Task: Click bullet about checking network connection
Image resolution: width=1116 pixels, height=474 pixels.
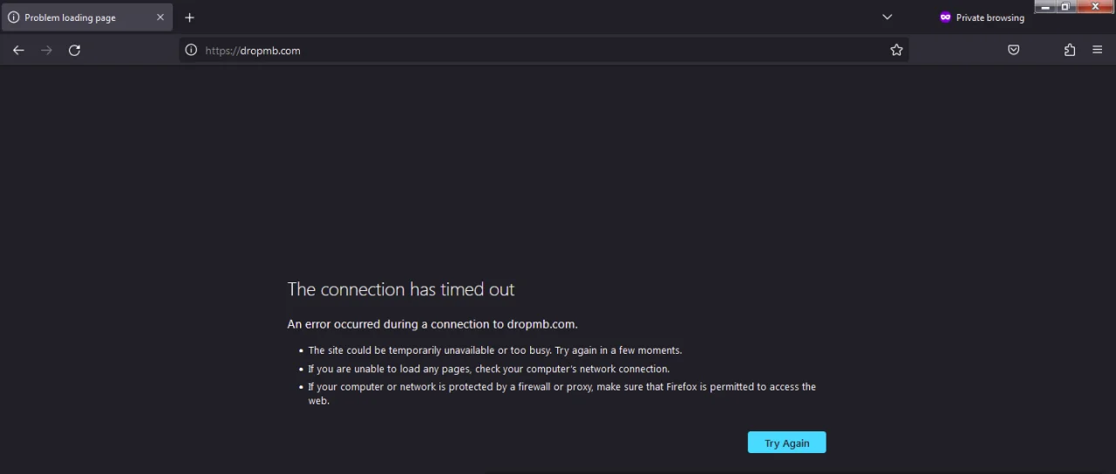Action: pos(489,369)
